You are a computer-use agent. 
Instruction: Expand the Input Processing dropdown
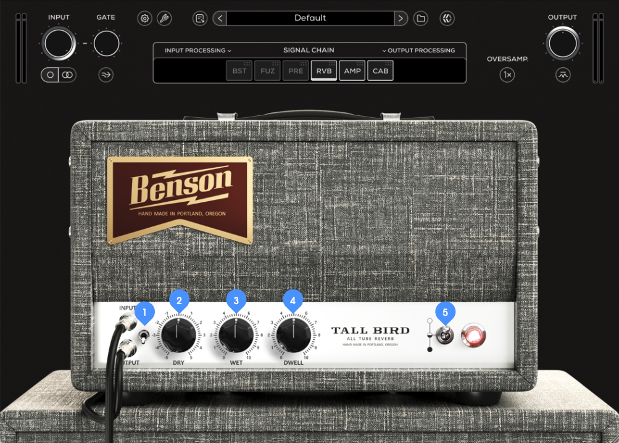point(197,51)
